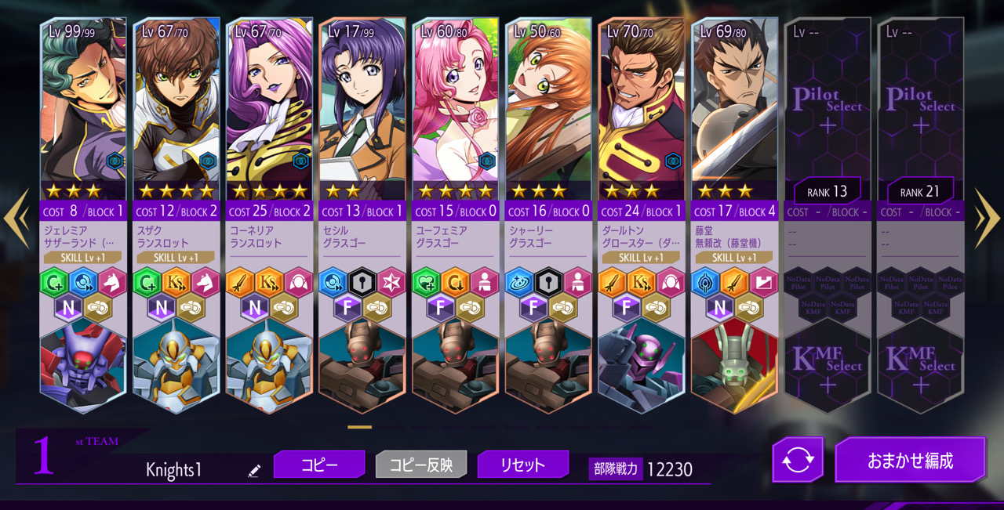Screen dimensions: 1004x510
Task: Open KMF Select on RANK 21 slot
Action: coord(920,368)
